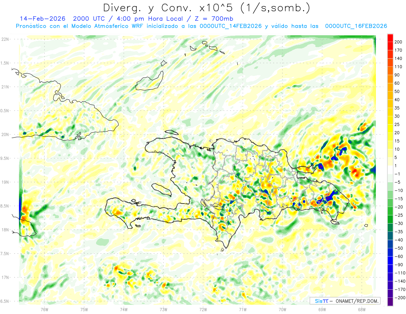406x314 pixels.
Task: Click the title "Diverg. y Conv. x10^5 (1/s,somb.)"
Action: (206, 8)
